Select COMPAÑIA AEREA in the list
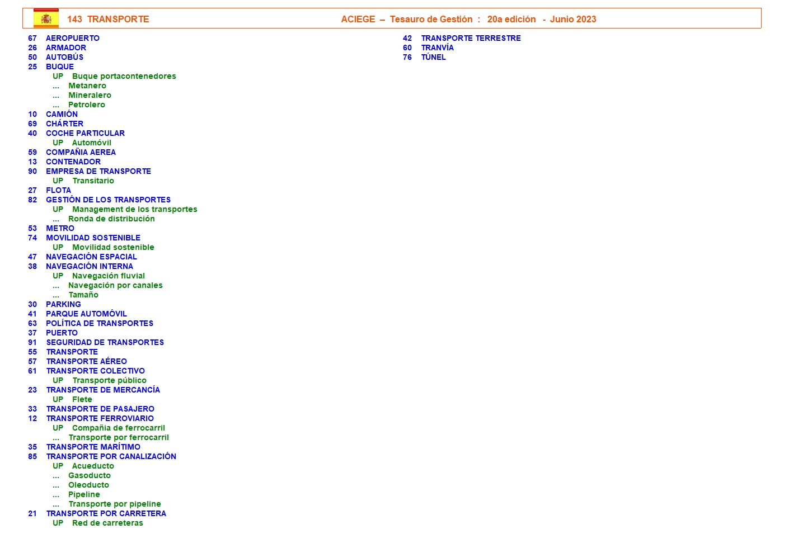The image size is (789, 548). 81,152
